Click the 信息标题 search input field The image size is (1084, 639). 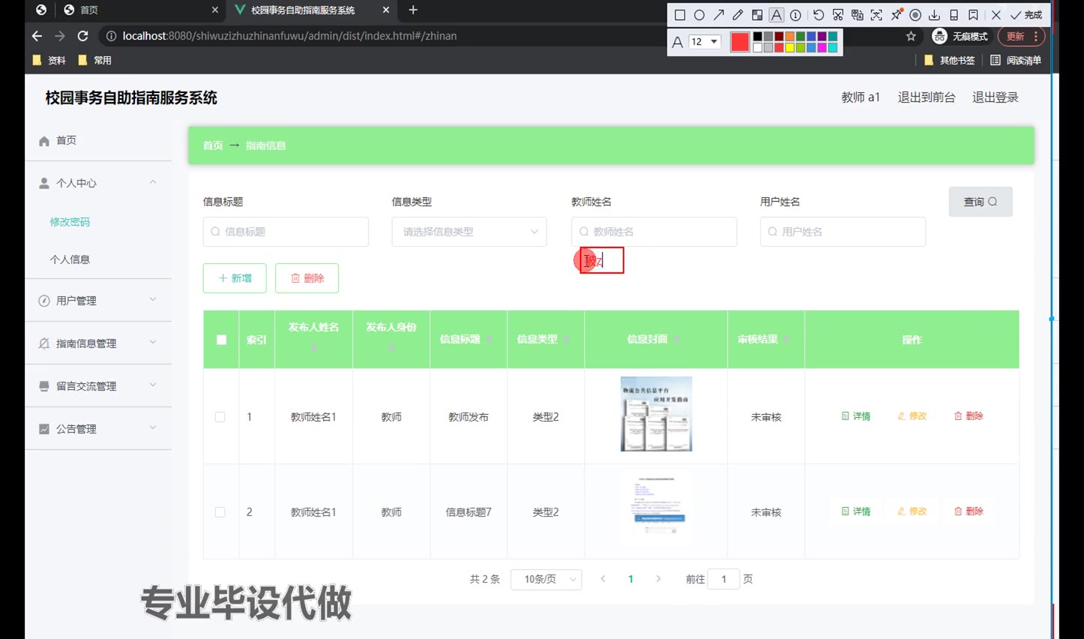coord(286,232)
